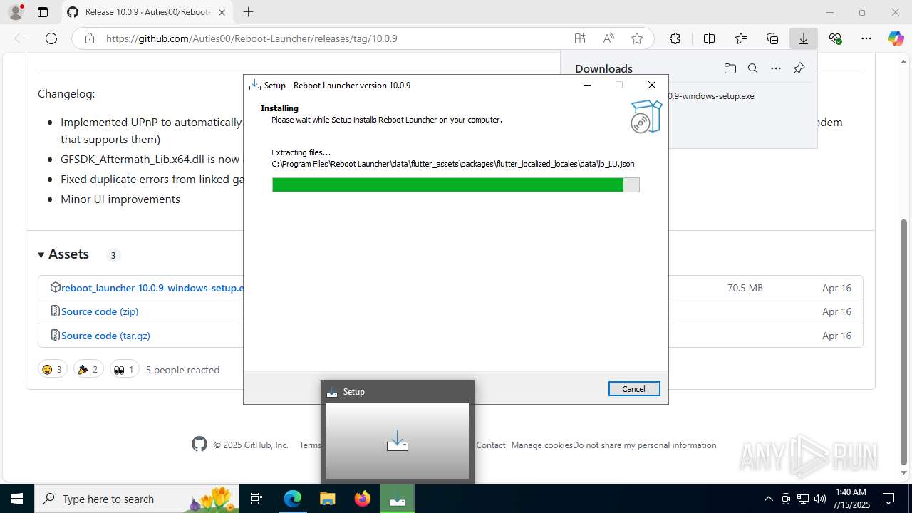Open a new browser tab

coord(248,12)
